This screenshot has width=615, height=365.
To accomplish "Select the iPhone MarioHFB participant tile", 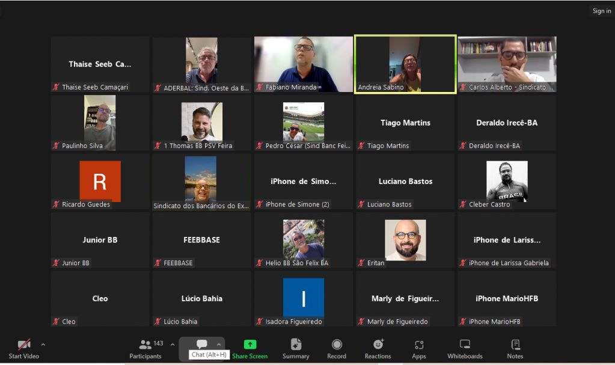I will point(507,299).
